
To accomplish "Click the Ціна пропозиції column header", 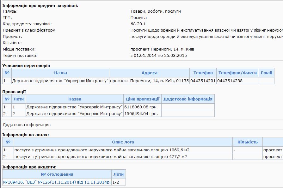I will [142, 99].
